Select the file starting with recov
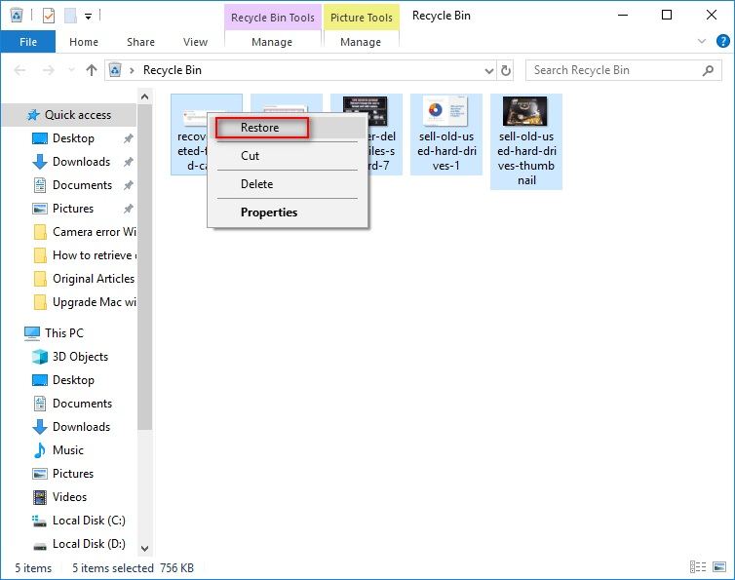 (x=189, y=135)
